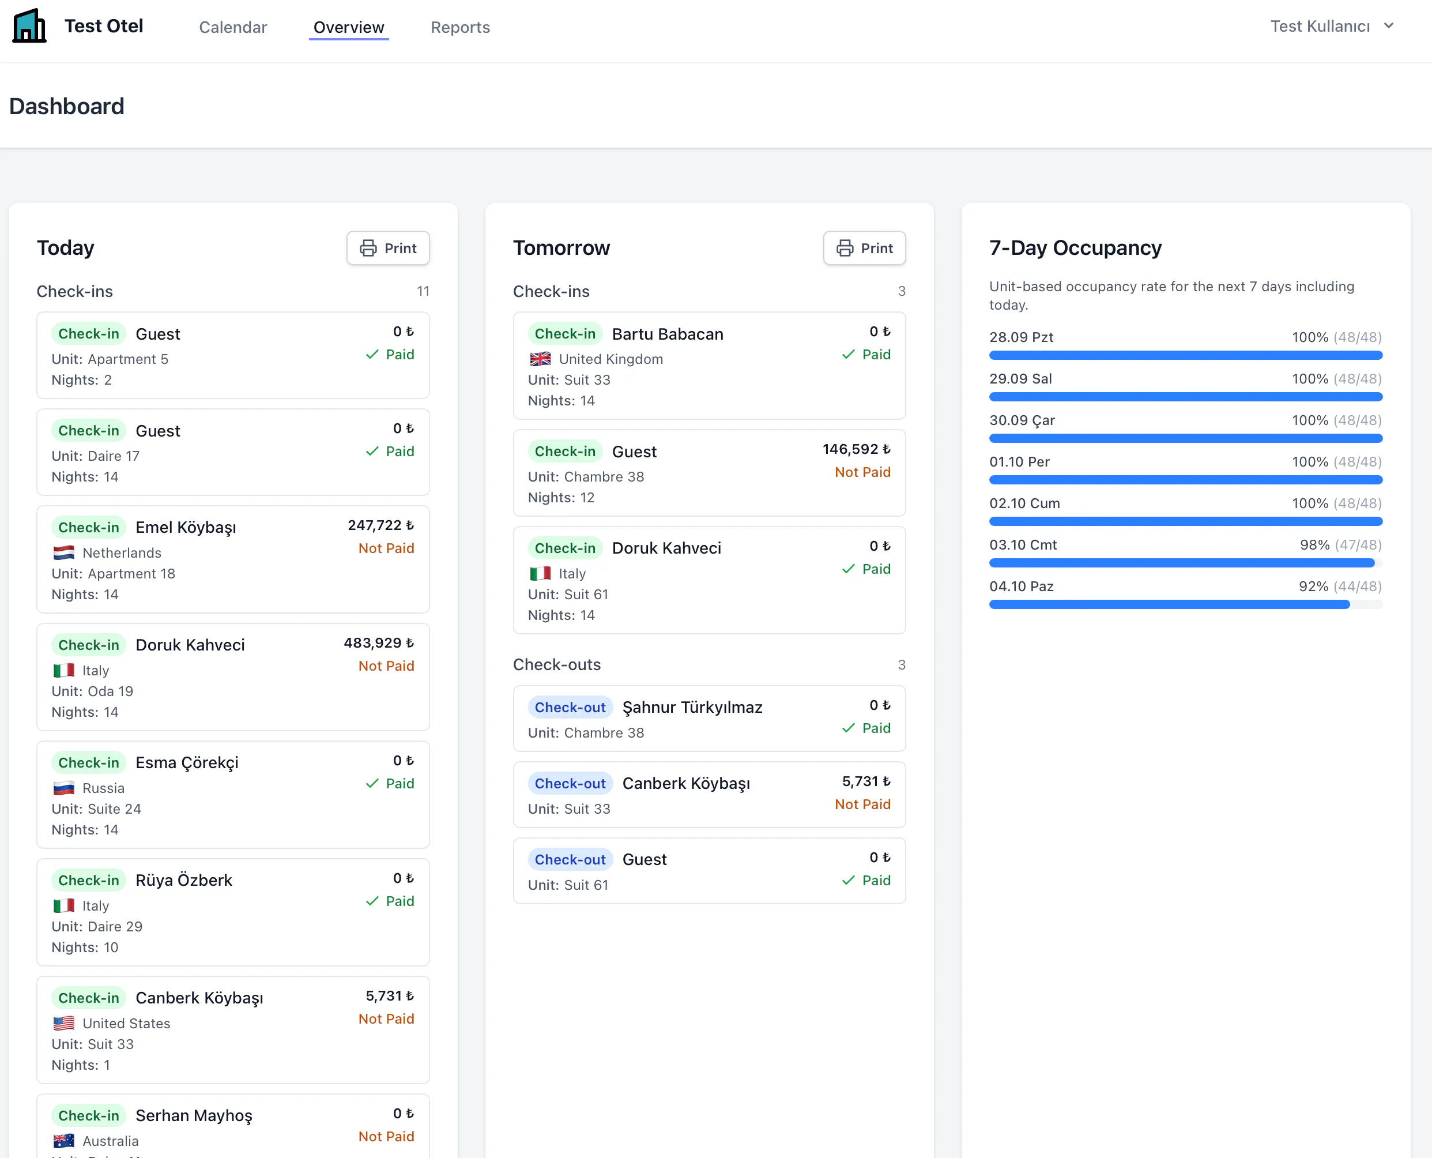
Task: Click the Italy flag under Doruk Kahveci in Today
Action: click(x=63, y=670)
